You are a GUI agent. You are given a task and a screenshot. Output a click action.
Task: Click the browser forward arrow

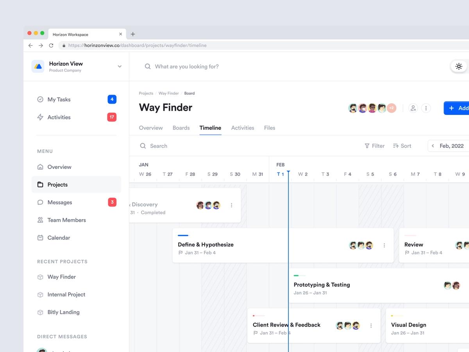(41, 45)
